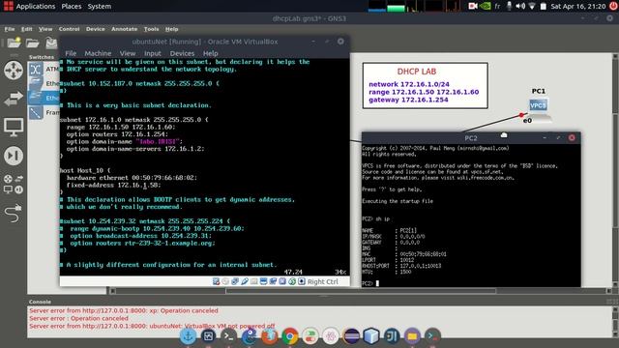Click the screen recorder tray icon

[473, 6]
